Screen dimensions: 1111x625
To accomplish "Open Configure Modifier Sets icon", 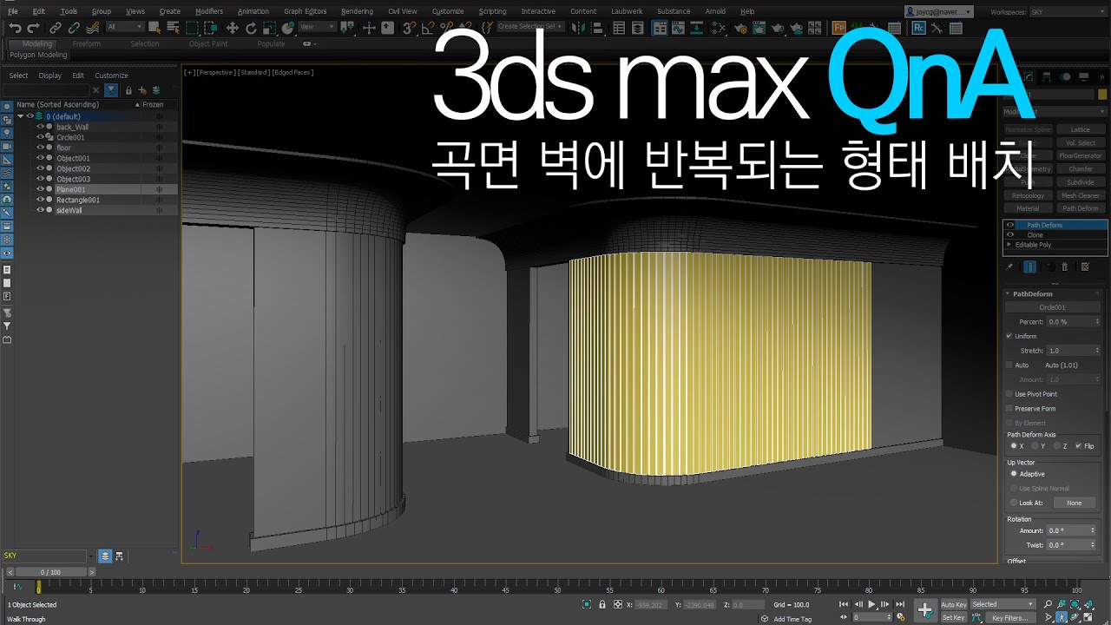I will click(x=1085, y=267).
